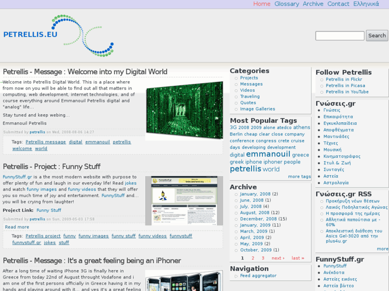Screen dimensions: 389x291
Task: Go to the Archive menu item
Action: point(313,4)
